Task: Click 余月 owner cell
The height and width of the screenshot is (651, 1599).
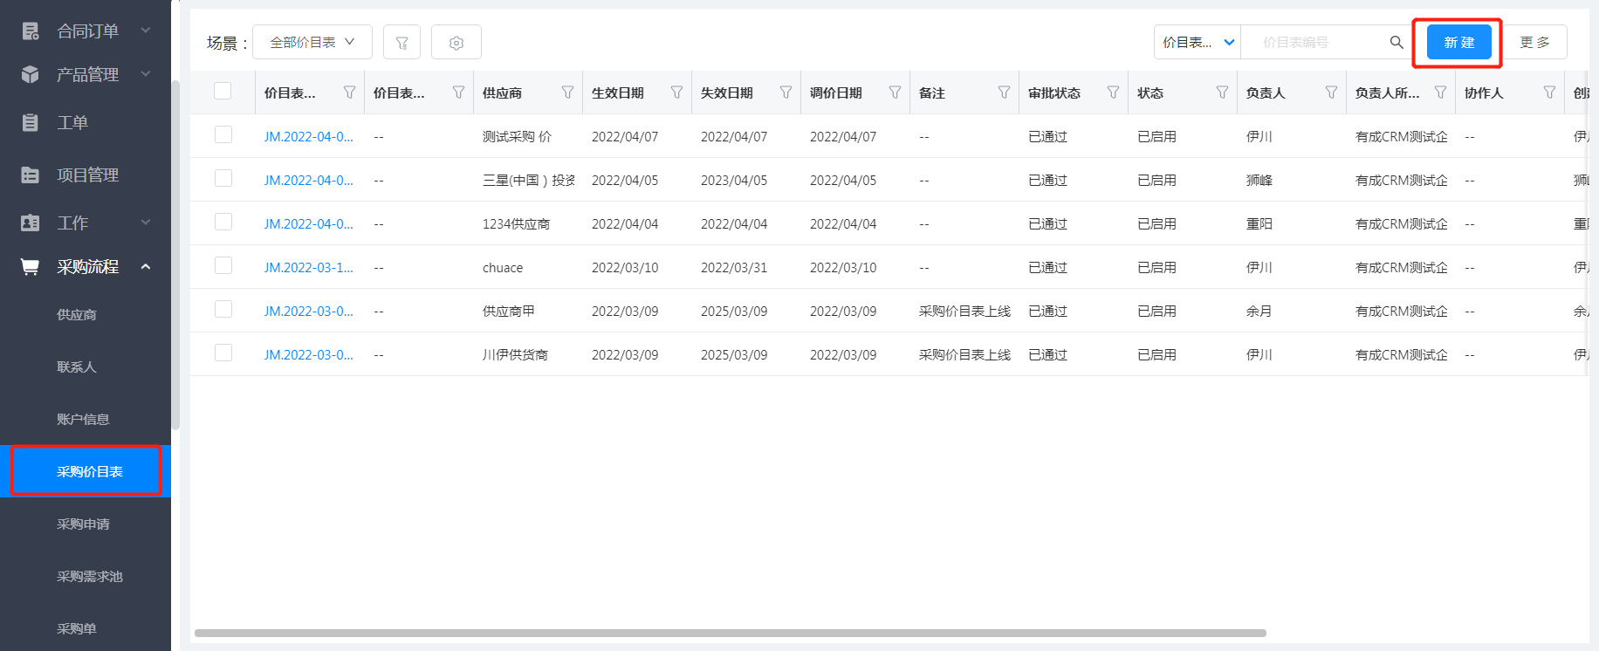Action: pos(1259,312)
